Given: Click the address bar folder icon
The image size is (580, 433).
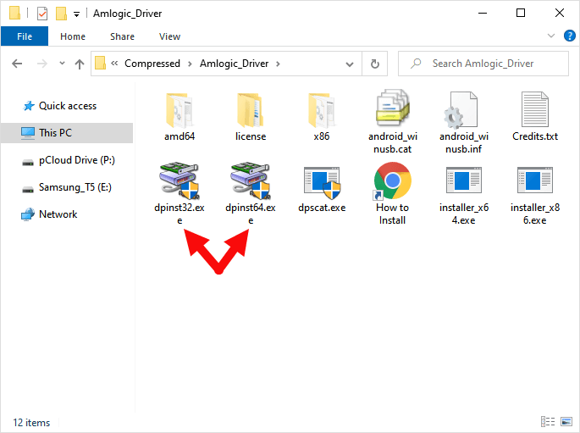Looking at the screenshot, I should click(x=100, y=64).
